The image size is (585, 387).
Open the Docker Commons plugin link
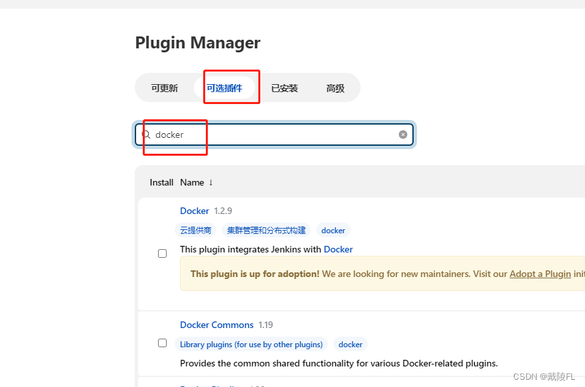(216, 325)
